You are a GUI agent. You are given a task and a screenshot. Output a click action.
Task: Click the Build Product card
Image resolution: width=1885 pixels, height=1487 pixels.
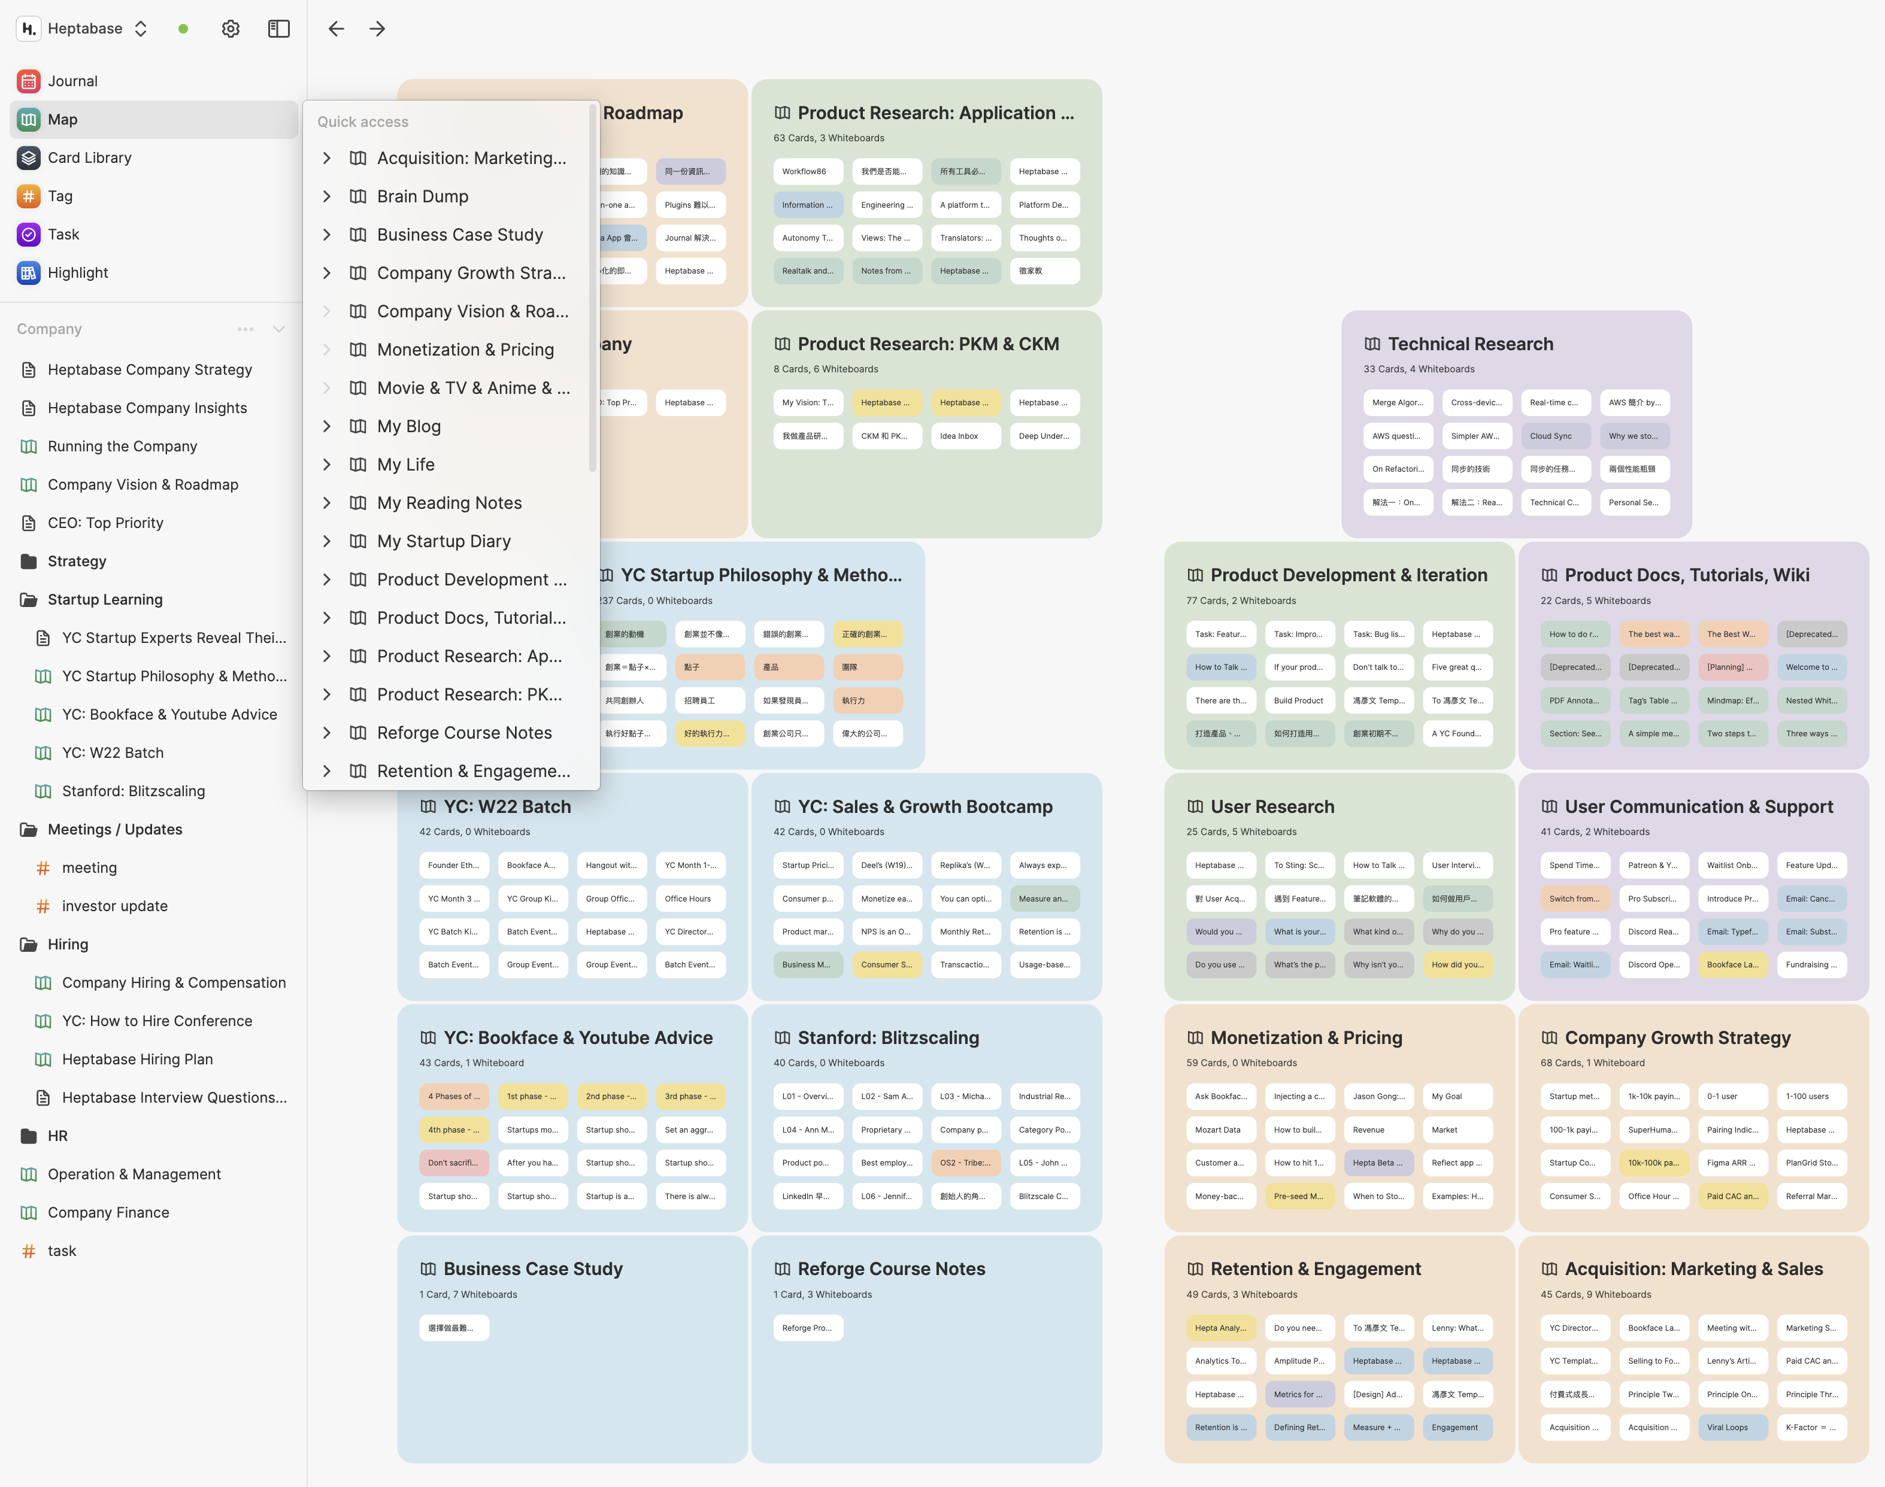point(1299,701)
